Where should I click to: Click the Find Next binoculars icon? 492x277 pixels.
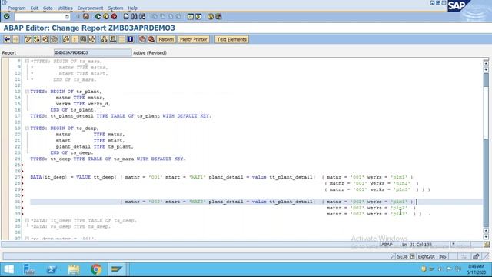click(x=142, y=16)
